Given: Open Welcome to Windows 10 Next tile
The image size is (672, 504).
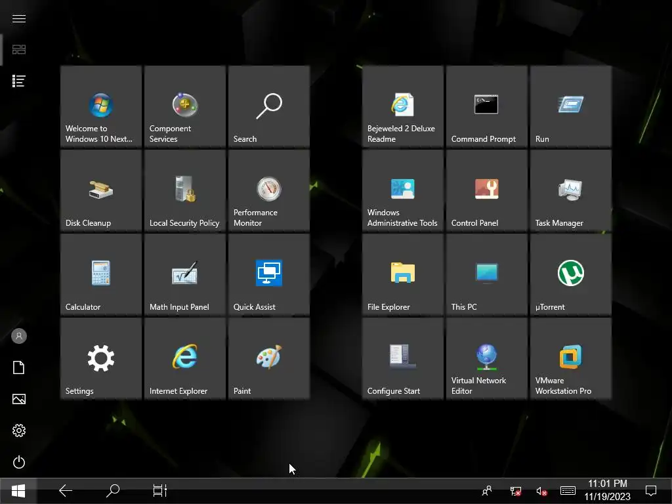Looking at the screenshot, I should [101, 107].
